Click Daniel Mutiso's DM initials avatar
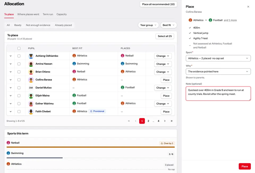The width and height of the screenshot is (255, 173). (x=31, y=88)
